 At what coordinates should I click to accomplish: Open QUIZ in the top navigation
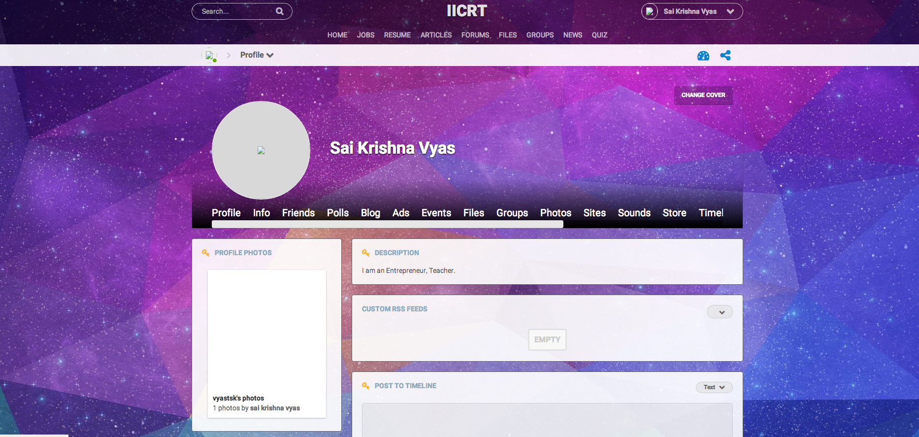click(600, 35)
